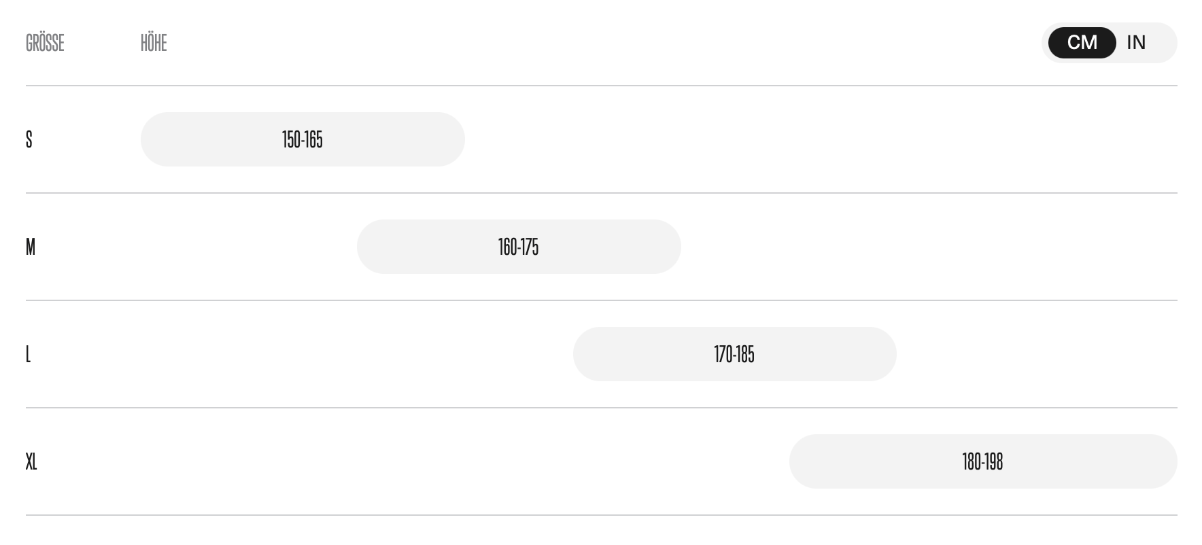Click the S size label

click(x=29, y=139)
